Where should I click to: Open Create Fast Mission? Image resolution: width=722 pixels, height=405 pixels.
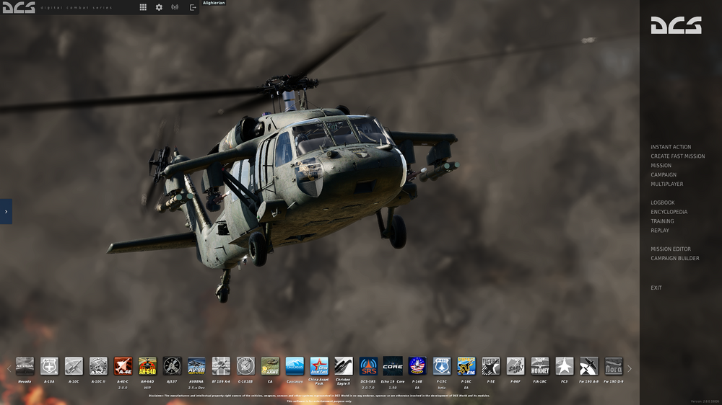[x=677, y=156]
